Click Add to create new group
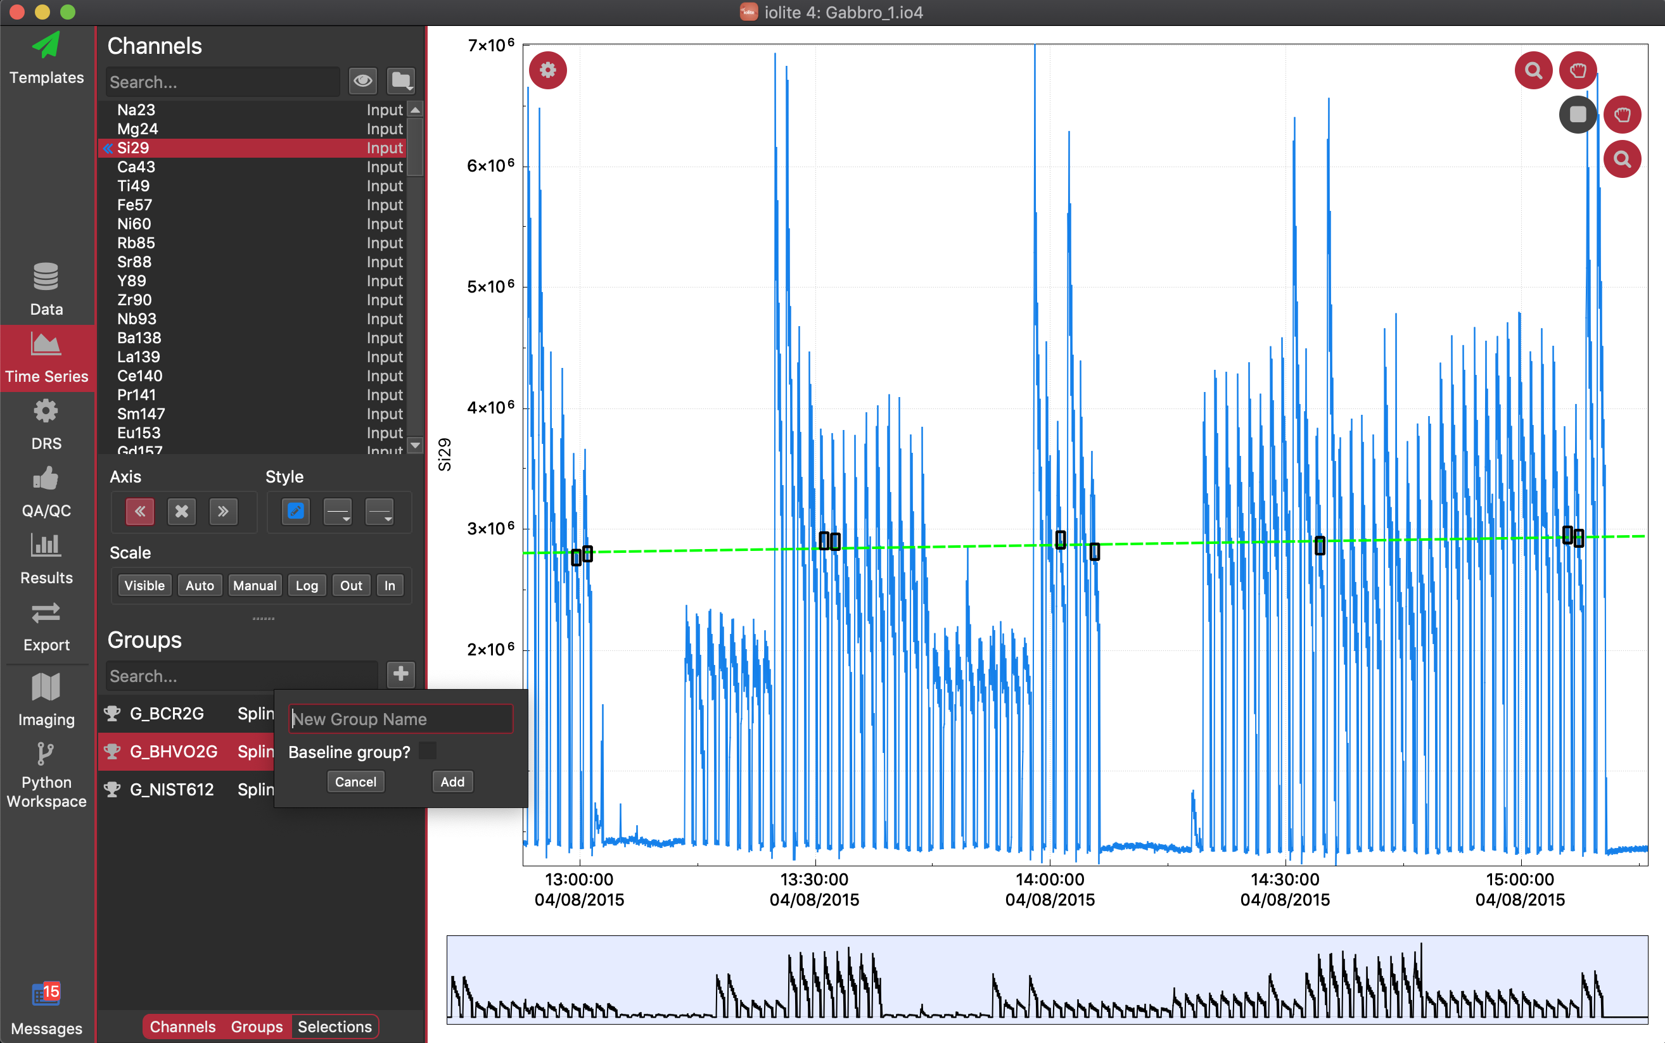The width and height of the screenshot is (1665, 1043). click(x=452, y=781)
